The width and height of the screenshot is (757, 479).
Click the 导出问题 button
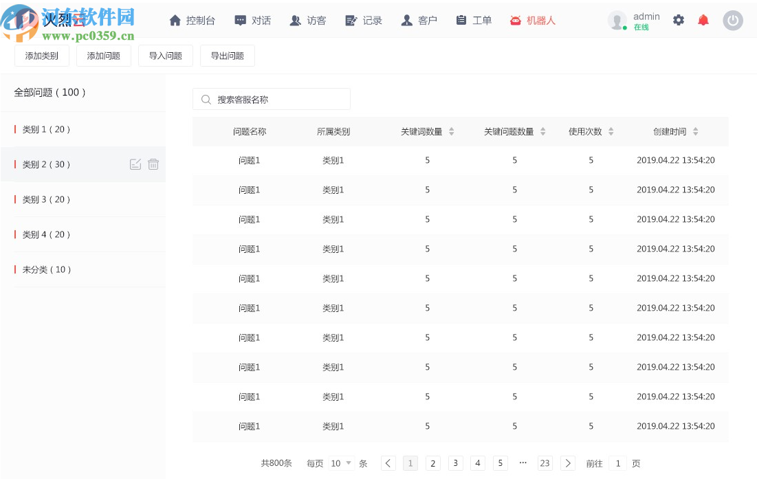pyautogui.click(x=228, y=56)
